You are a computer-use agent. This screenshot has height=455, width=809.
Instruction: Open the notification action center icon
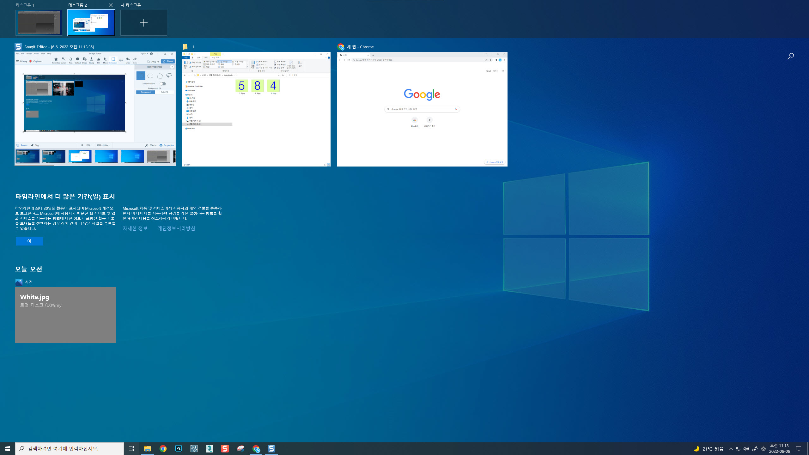(799, 449)
